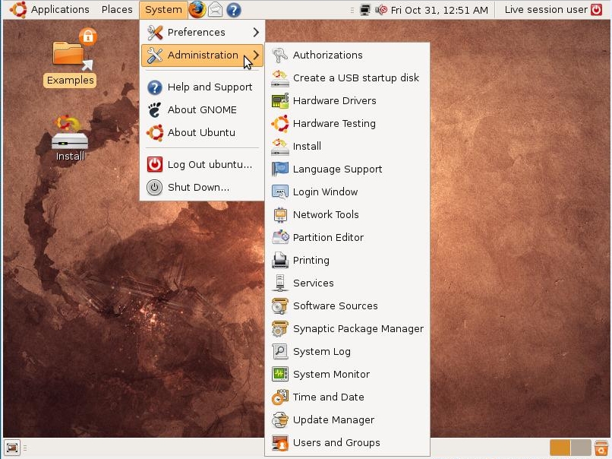The image size is (612, 459).
Task: Click the Log Out red power icon
Action: point(155,164)
